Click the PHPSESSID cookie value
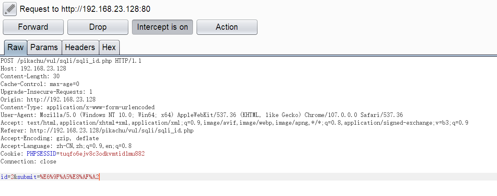 [x=102, y=154]
